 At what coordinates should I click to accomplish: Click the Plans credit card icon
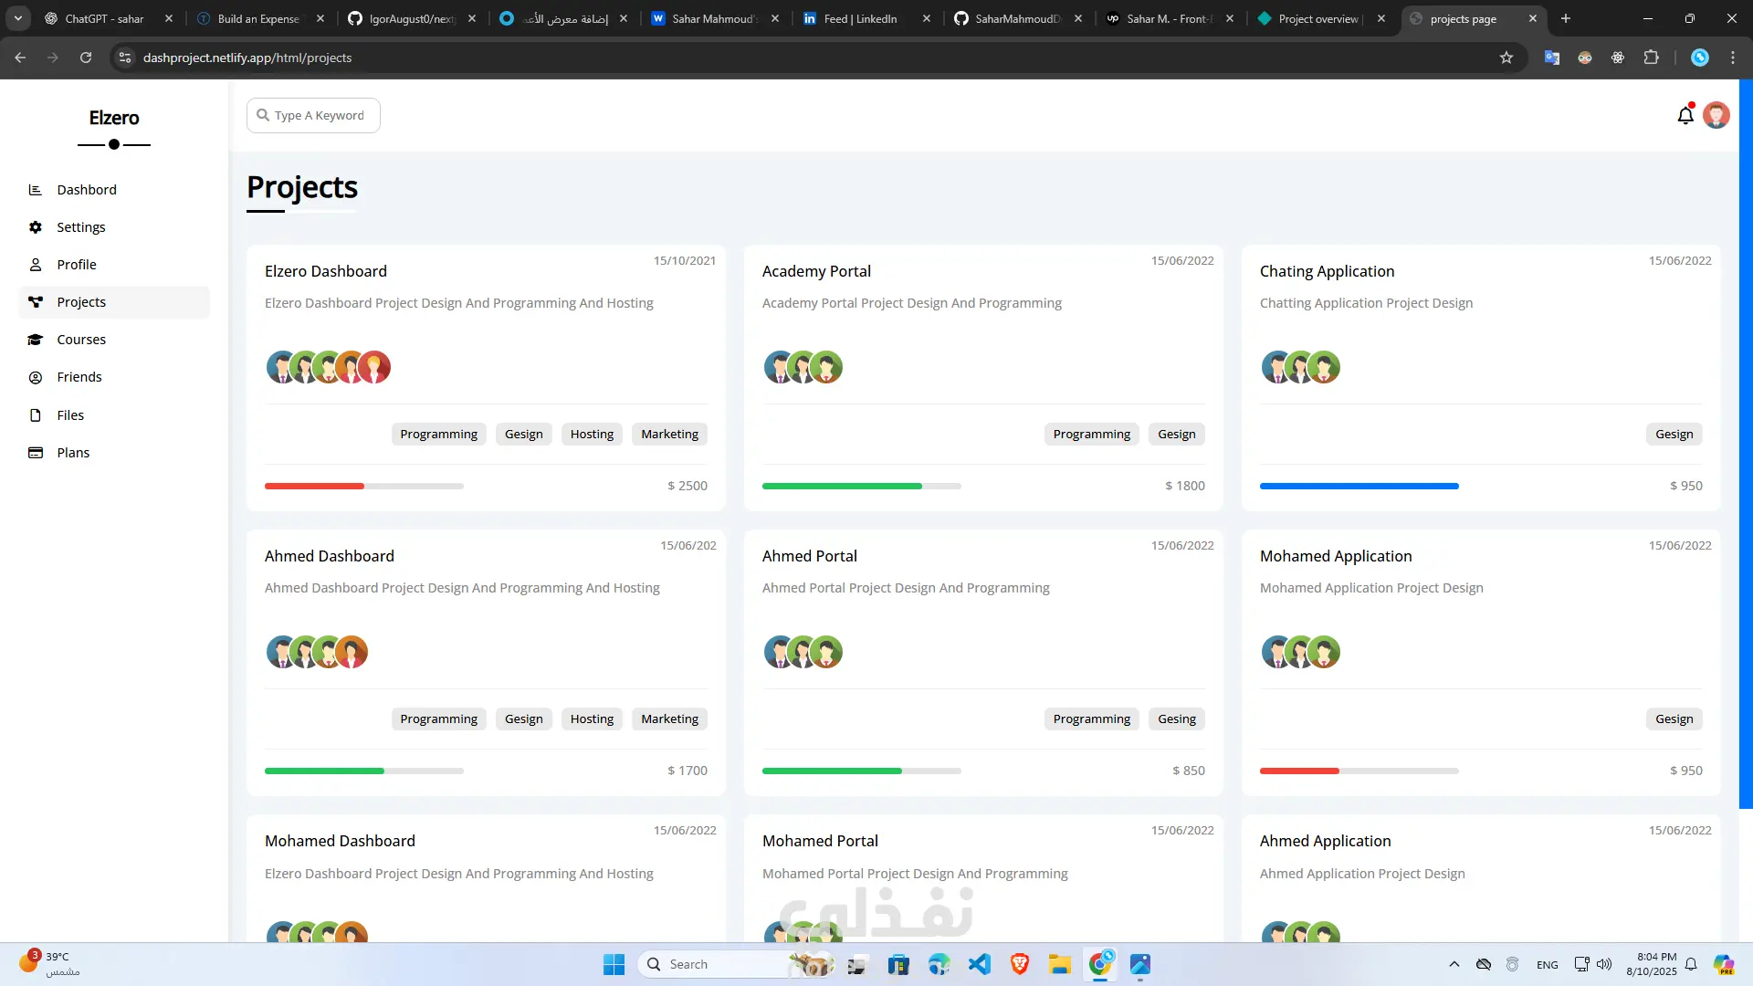point(36,453)
